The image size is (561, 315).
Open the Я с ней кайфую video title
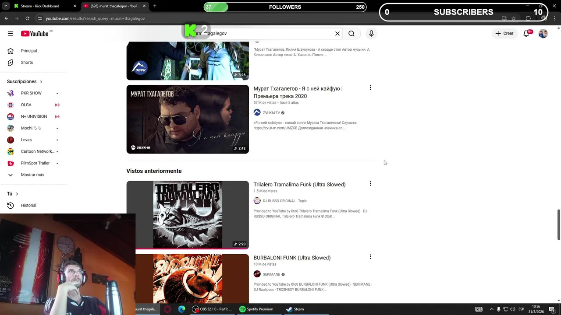coord(298,92)
